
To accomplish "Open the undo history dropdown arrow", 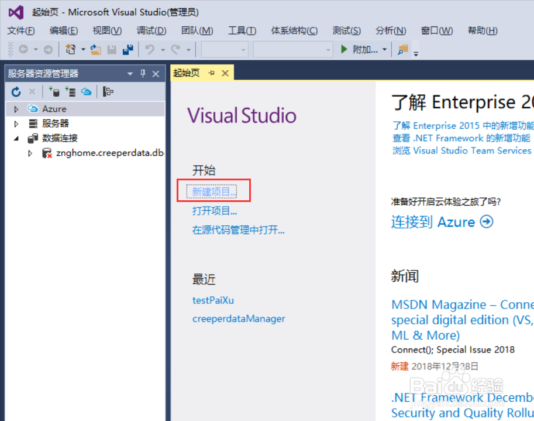I will (x=163, y=50).
